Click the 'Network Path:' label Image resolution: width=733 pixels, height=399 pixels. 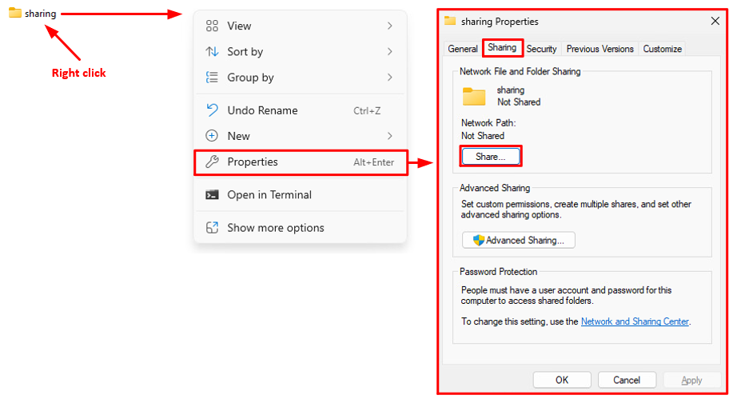tap(488, 123)
